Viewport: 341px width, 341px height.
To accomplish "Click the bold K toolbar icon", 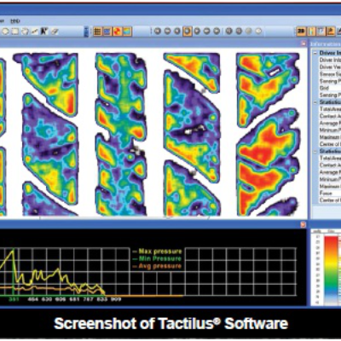I will pyautogui.click(x=44, y=31).
